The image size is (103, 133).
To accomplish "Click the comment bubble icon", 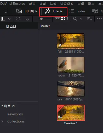I will coord(28,19).
